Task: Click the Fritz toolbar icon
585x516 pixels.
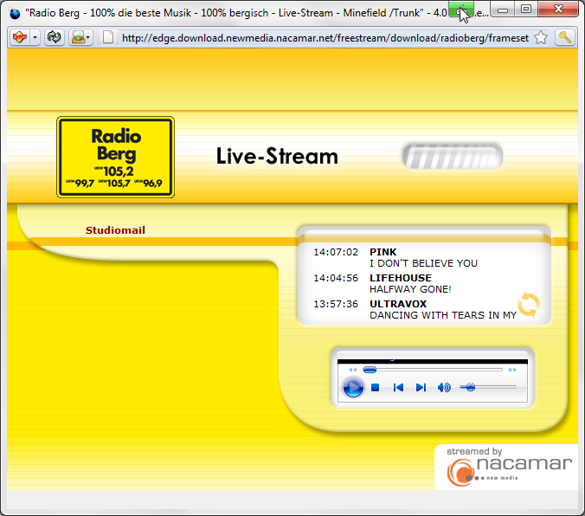Action: click(x=20, y=37)
